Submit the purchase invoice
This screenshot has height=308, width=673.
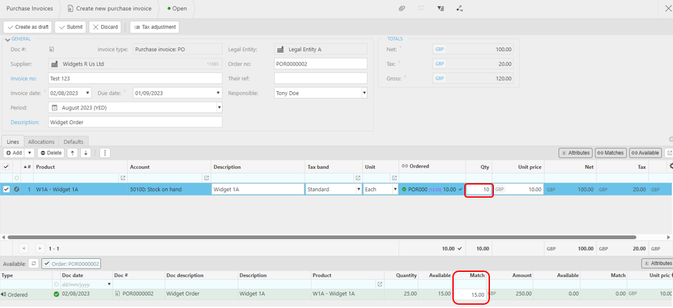tap(70, 27)
